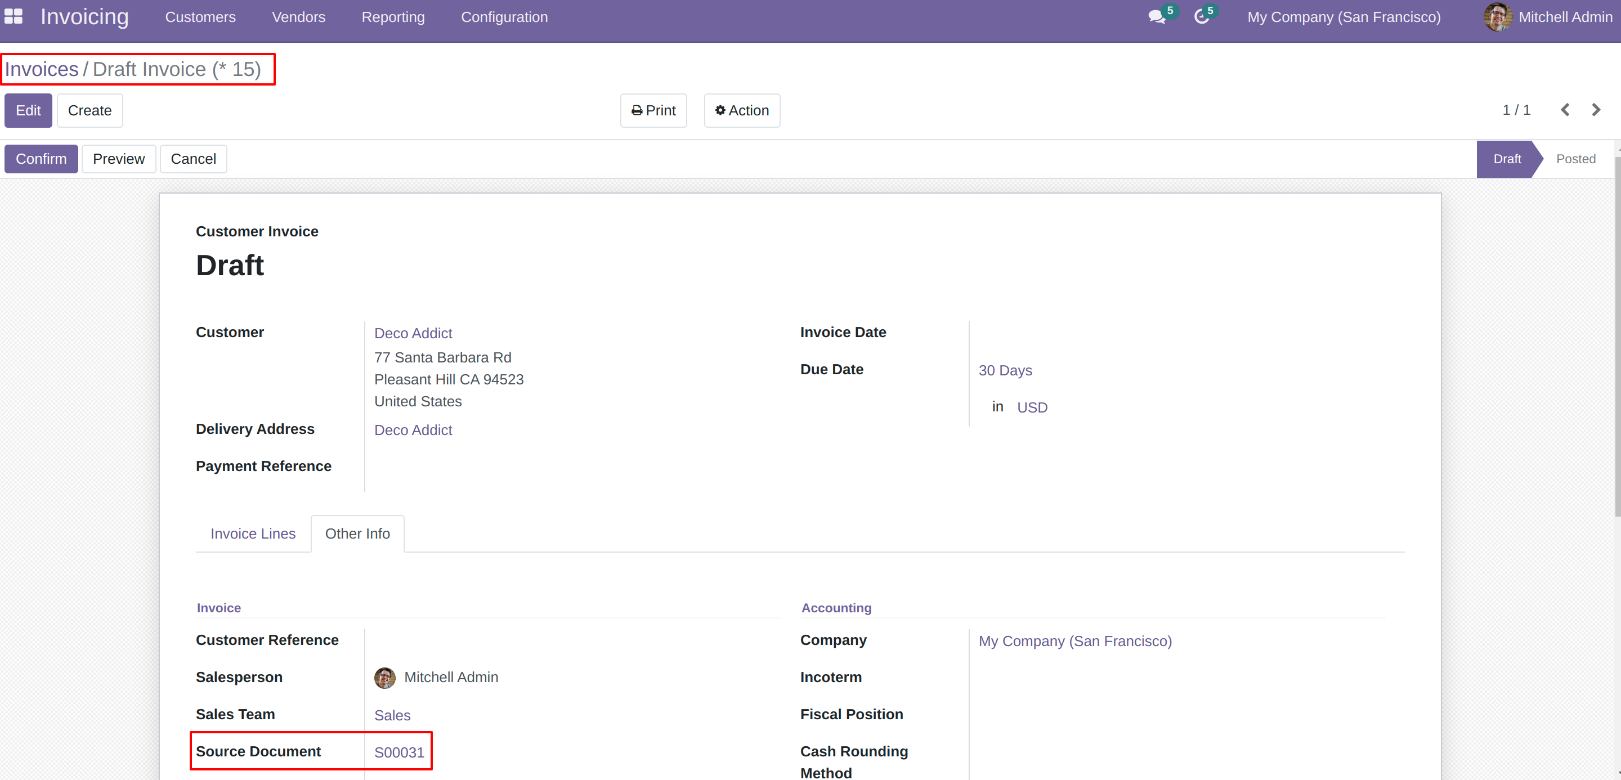Screen dimensions: 1621x780
Task: Click the Mitchell Admin salesperson name
Action: coord(450,678)
